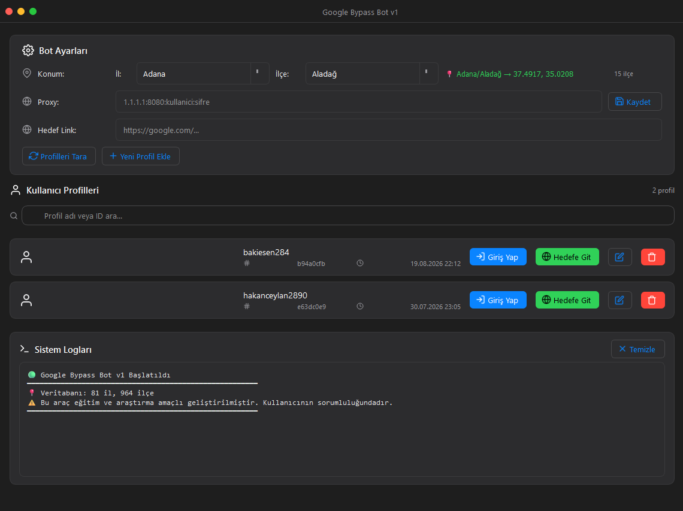Click the user avatar icon of hakanceylan2890
The height and width of the screenshot is (511, 683).
point(26,300)
